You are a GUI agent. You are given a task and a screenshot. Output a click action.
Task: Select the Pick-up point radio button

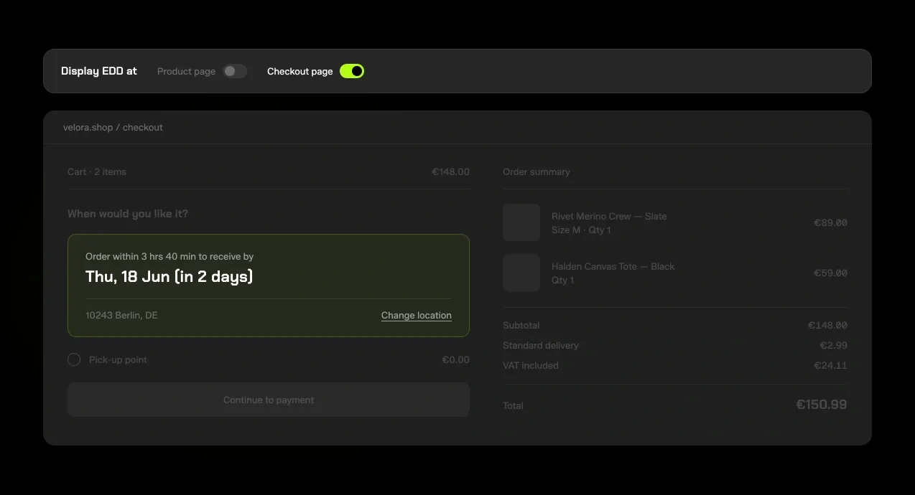[74, 359]
